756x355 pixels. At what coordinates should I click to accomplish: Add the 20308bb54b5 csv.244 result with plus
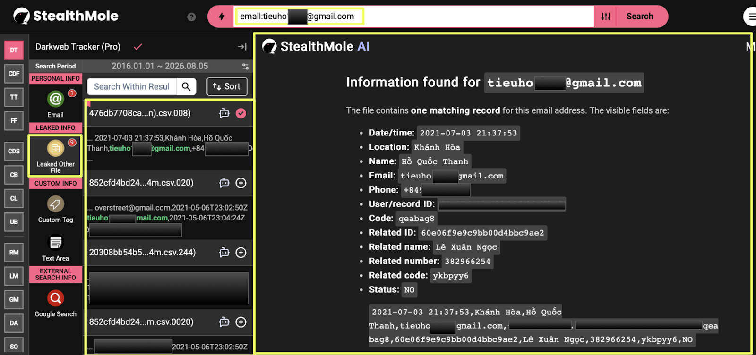click(x=241, y=253)
